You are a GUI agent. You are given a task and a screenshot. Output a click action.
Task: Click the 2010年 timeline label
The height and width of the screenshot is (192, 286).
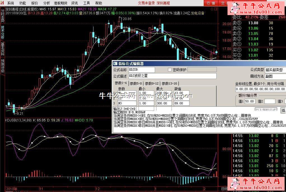[x=12, y=189]
